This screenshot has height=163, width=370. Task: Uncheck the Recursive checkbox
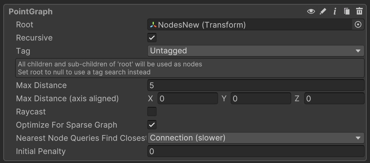(152, 38)
